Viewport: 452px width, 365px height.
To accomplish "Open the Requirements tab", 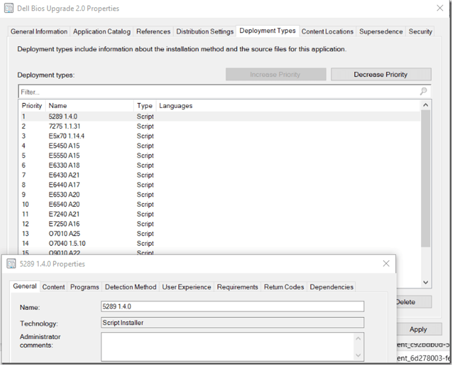I will coord(237,287).
